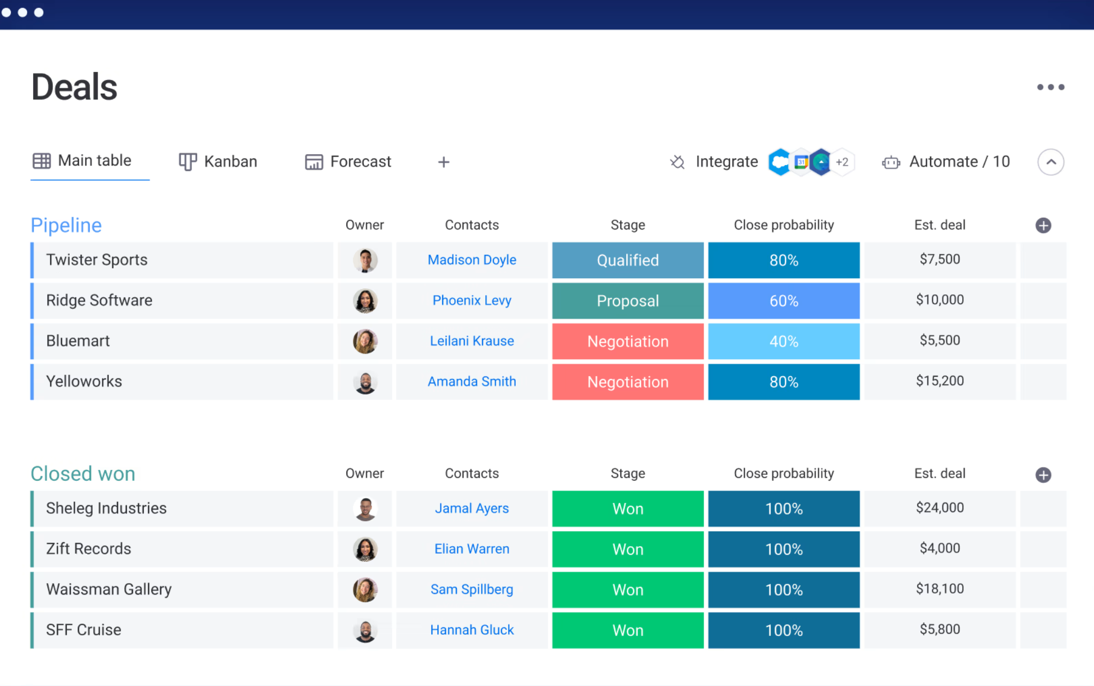
Task: Add column to Closed won group
Action: click(x=1043, y=474)
